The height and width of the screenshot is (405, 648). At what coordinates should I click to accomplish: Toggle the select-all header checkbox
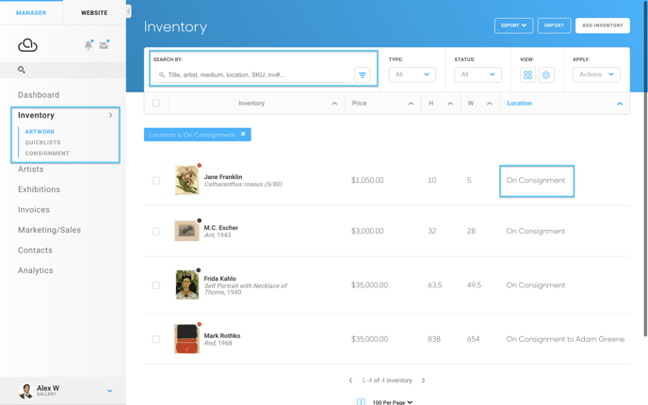156,103
